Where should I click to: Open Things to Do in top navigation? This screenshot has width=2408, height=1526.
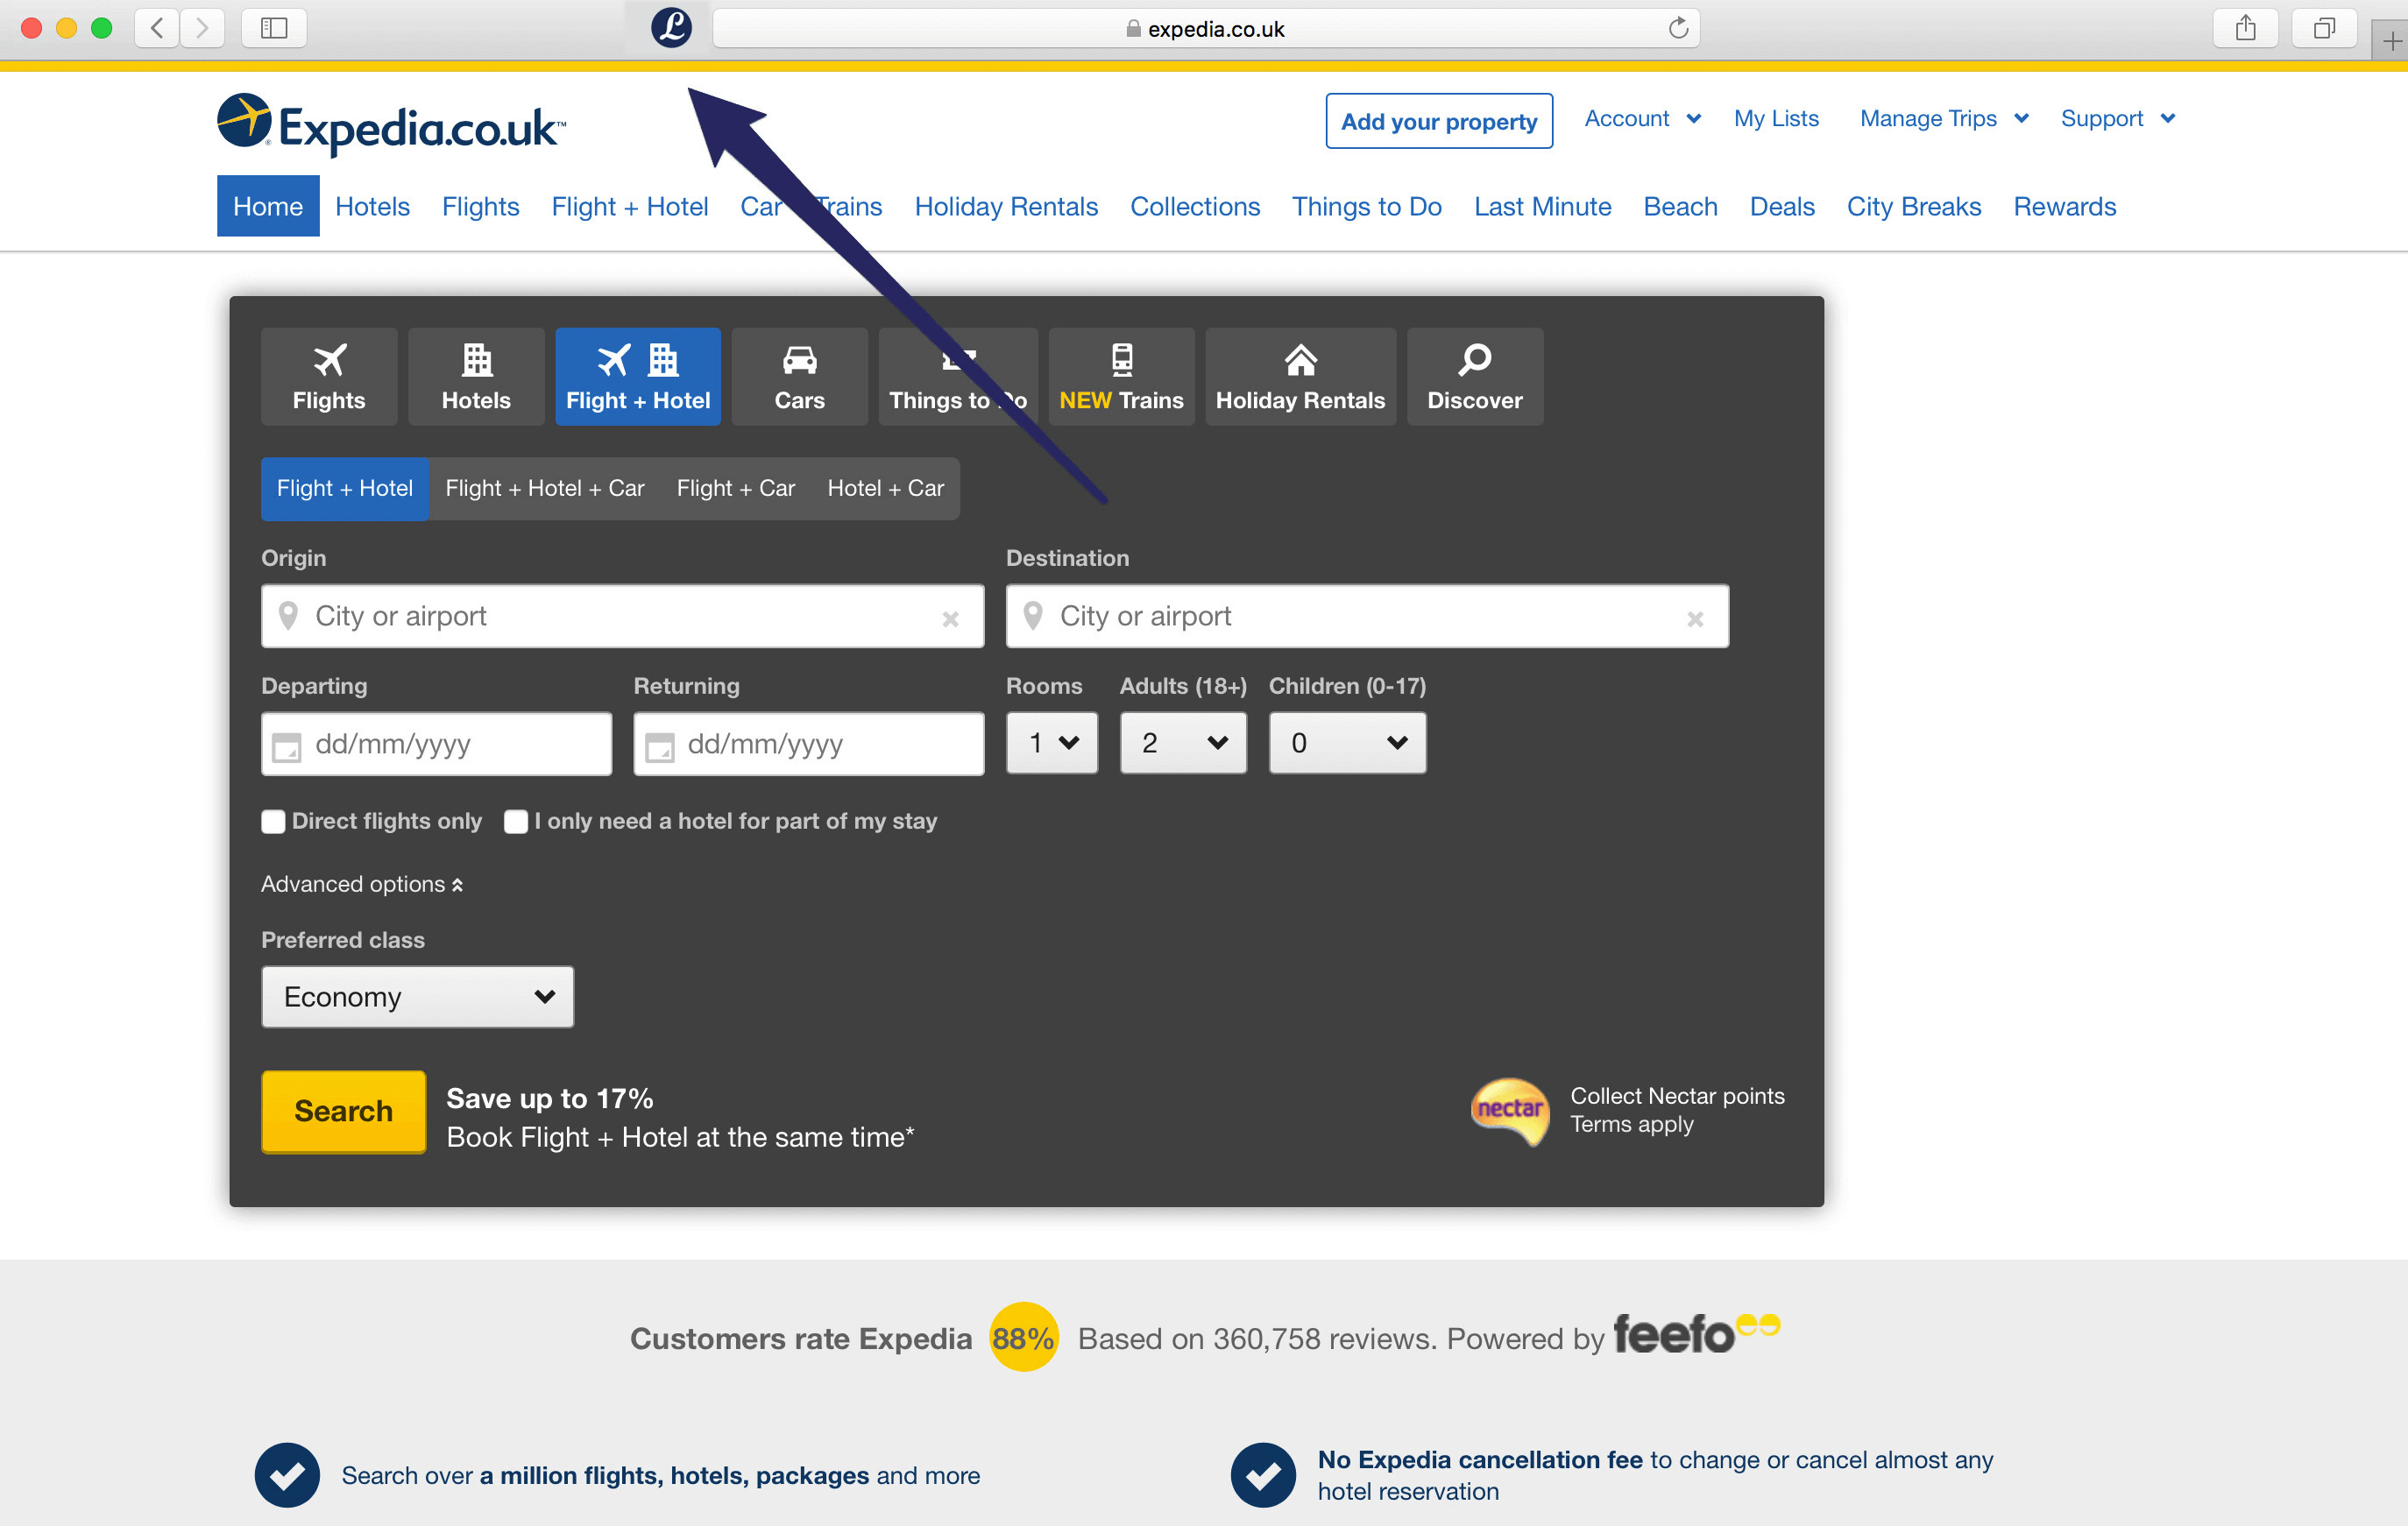tap(1366, 206)
